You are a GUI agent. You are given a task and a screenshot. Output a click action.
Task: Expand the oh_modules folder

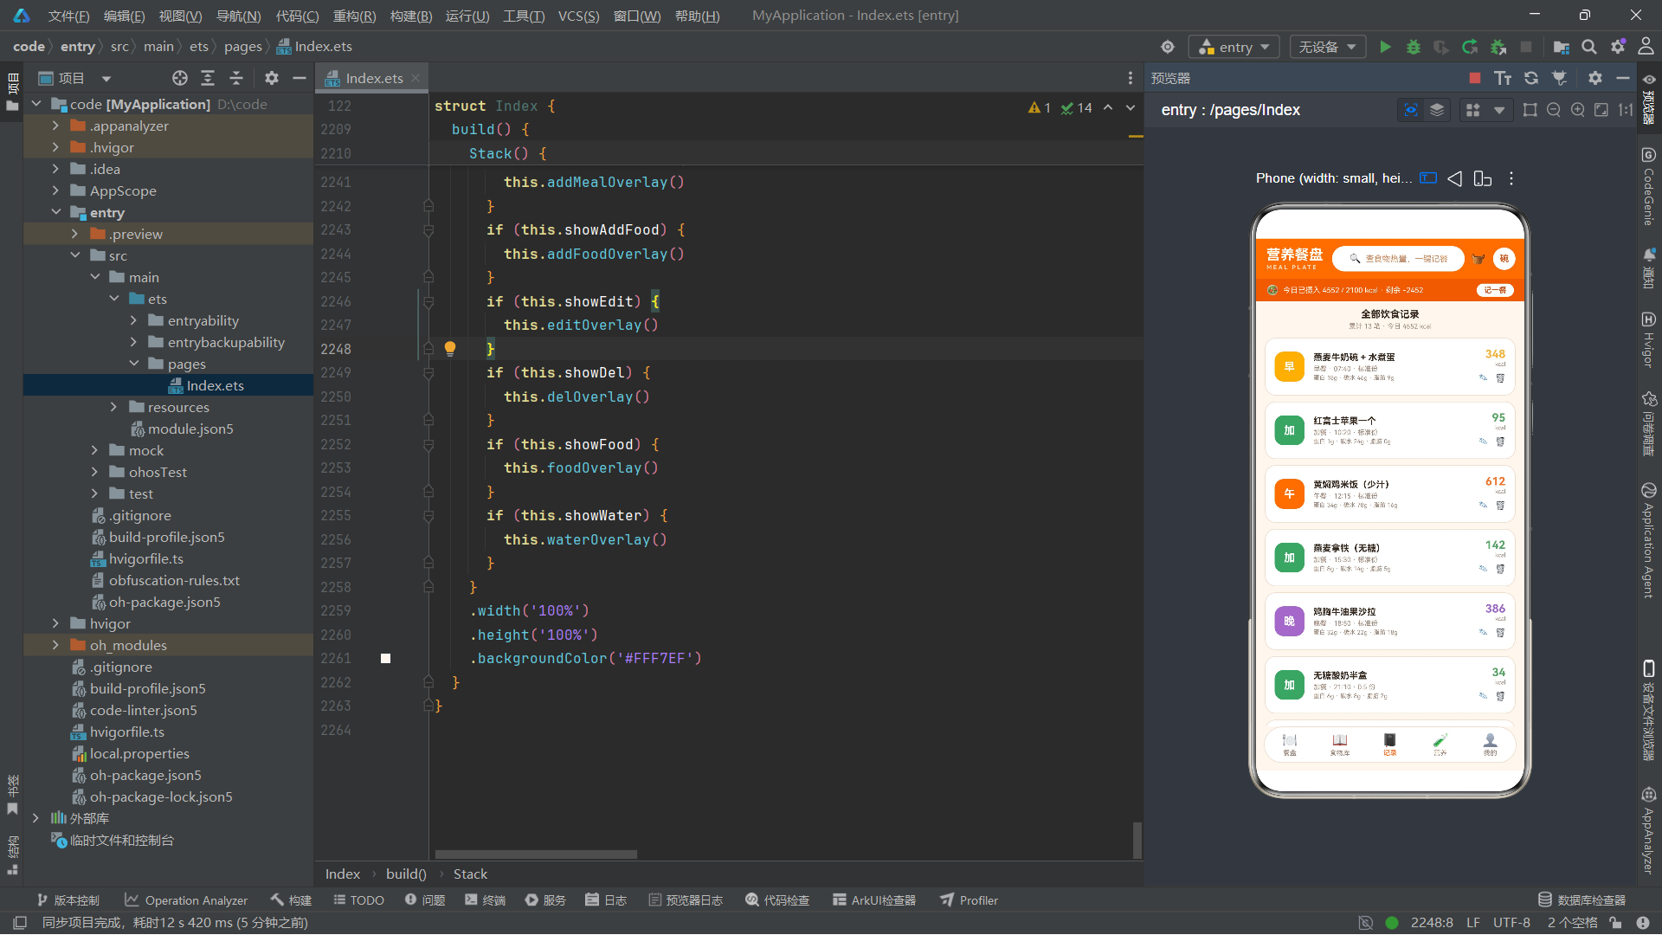(56, 645)
